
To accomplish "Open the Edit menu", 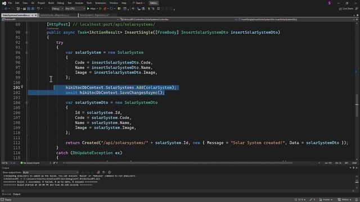I will point(17,3).
